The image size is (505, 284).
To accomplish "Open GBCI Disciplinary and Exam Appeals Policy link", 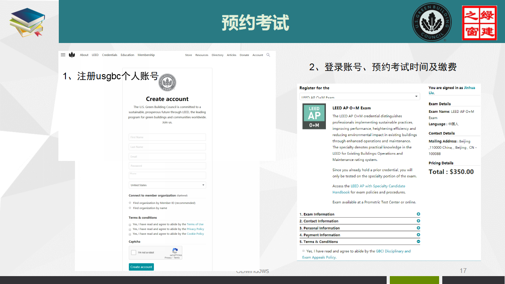I will [357, 254].
